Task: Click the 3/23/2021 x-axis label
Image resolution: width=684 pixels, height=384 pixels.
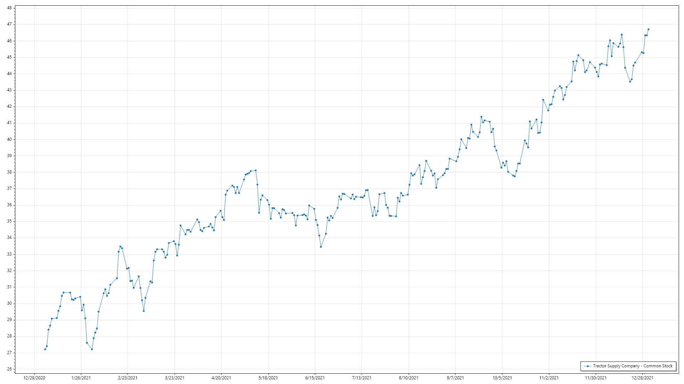Action: point(175,378)
